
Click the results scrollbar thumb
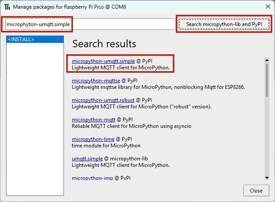[267, 80]
